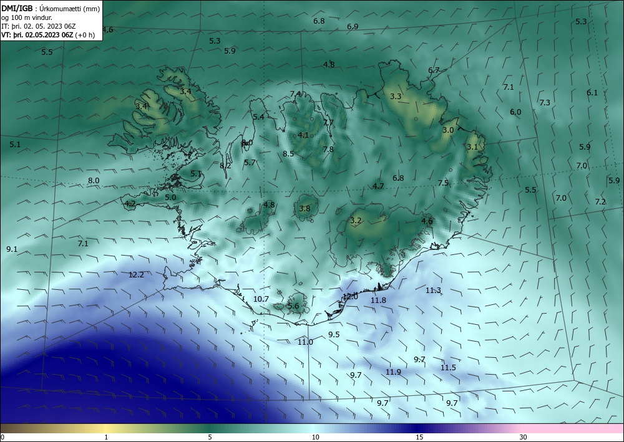Select the 5.4 value on the map

click(x=258, y=117)
